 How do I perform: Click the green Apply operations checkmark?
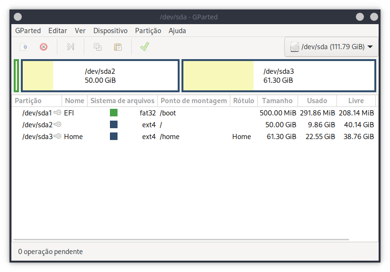point(145,47)
